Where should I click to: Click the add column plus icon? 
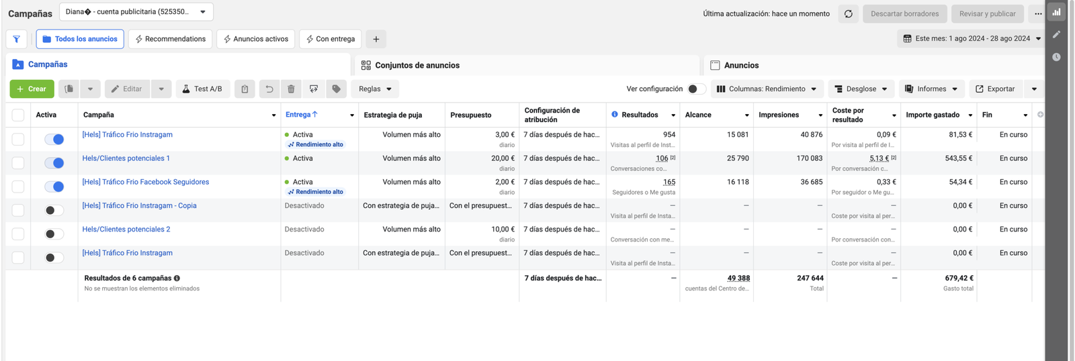pos(1040,115)
